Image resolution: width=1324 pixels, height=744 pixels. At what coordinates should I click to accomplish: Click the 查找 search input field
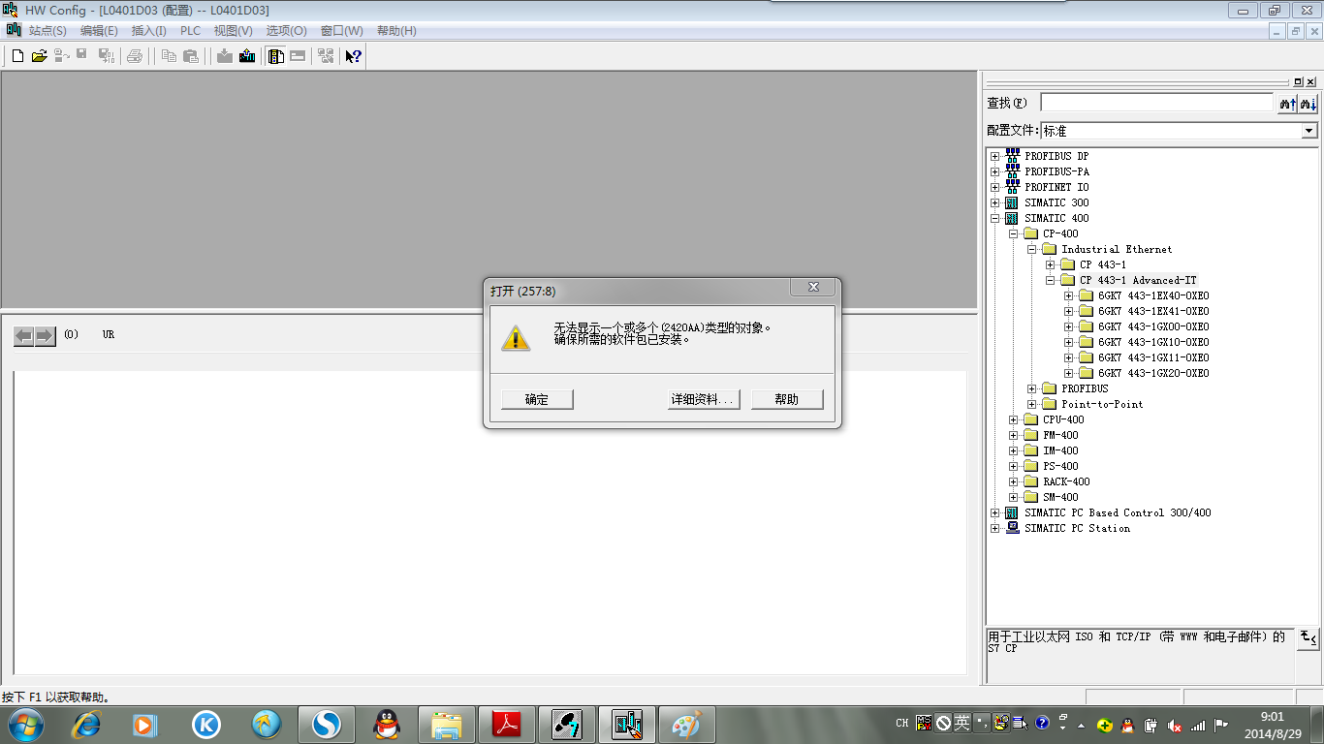point(1156,103)
